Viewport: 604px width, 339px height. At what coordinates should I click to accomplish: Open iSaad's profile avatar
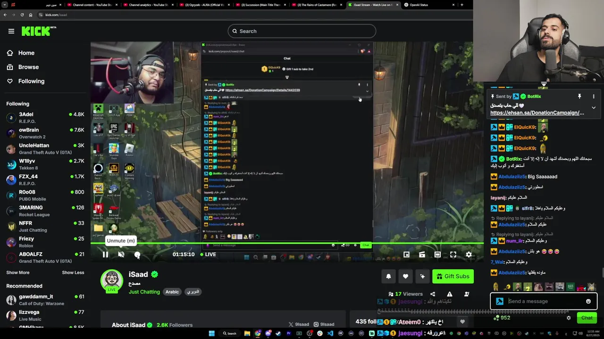pyautogui.click(x=112, y=281)
